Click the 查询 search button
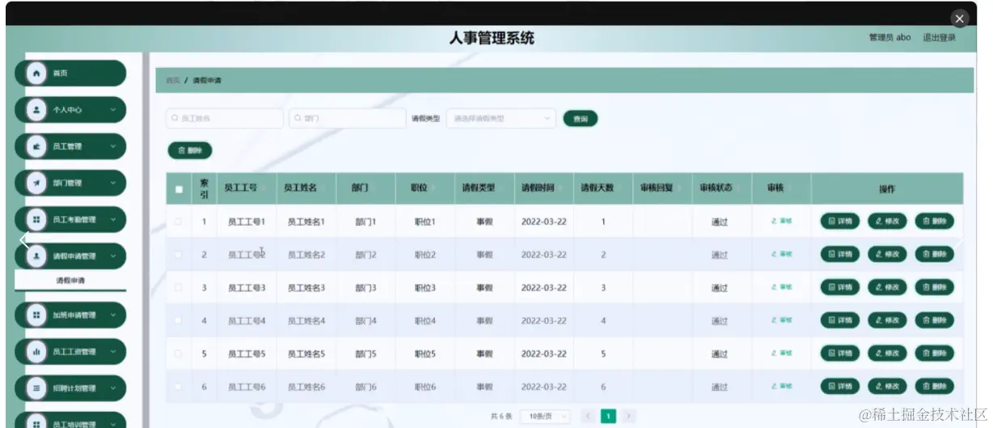The width and height of the screenshot is (993, 428). 581,119
